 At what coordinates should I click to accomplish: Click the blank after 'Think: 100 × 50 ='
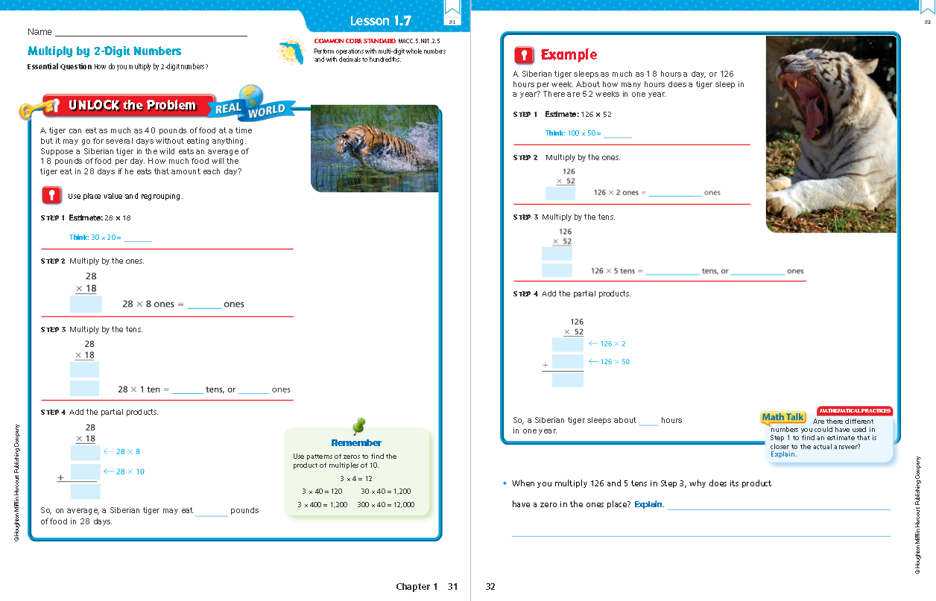[x=618, y=133]
